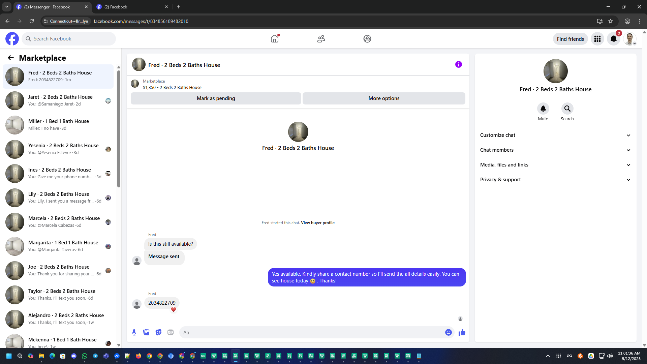
Task: Search in conversation using magnifier icon
Action: pyautogui.click(x=567, y=109)
